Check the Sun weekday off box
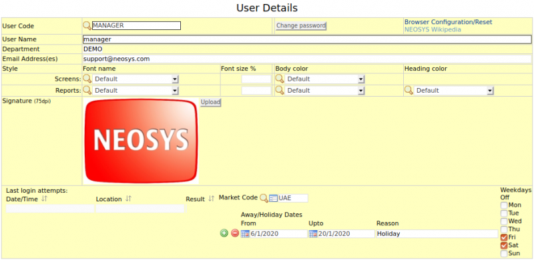The width and height of the screenshot is (534, 260). (504, 253)
